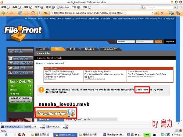Expand hidden system tray icons arrow
183x137 pixels.
coord(159,135)
